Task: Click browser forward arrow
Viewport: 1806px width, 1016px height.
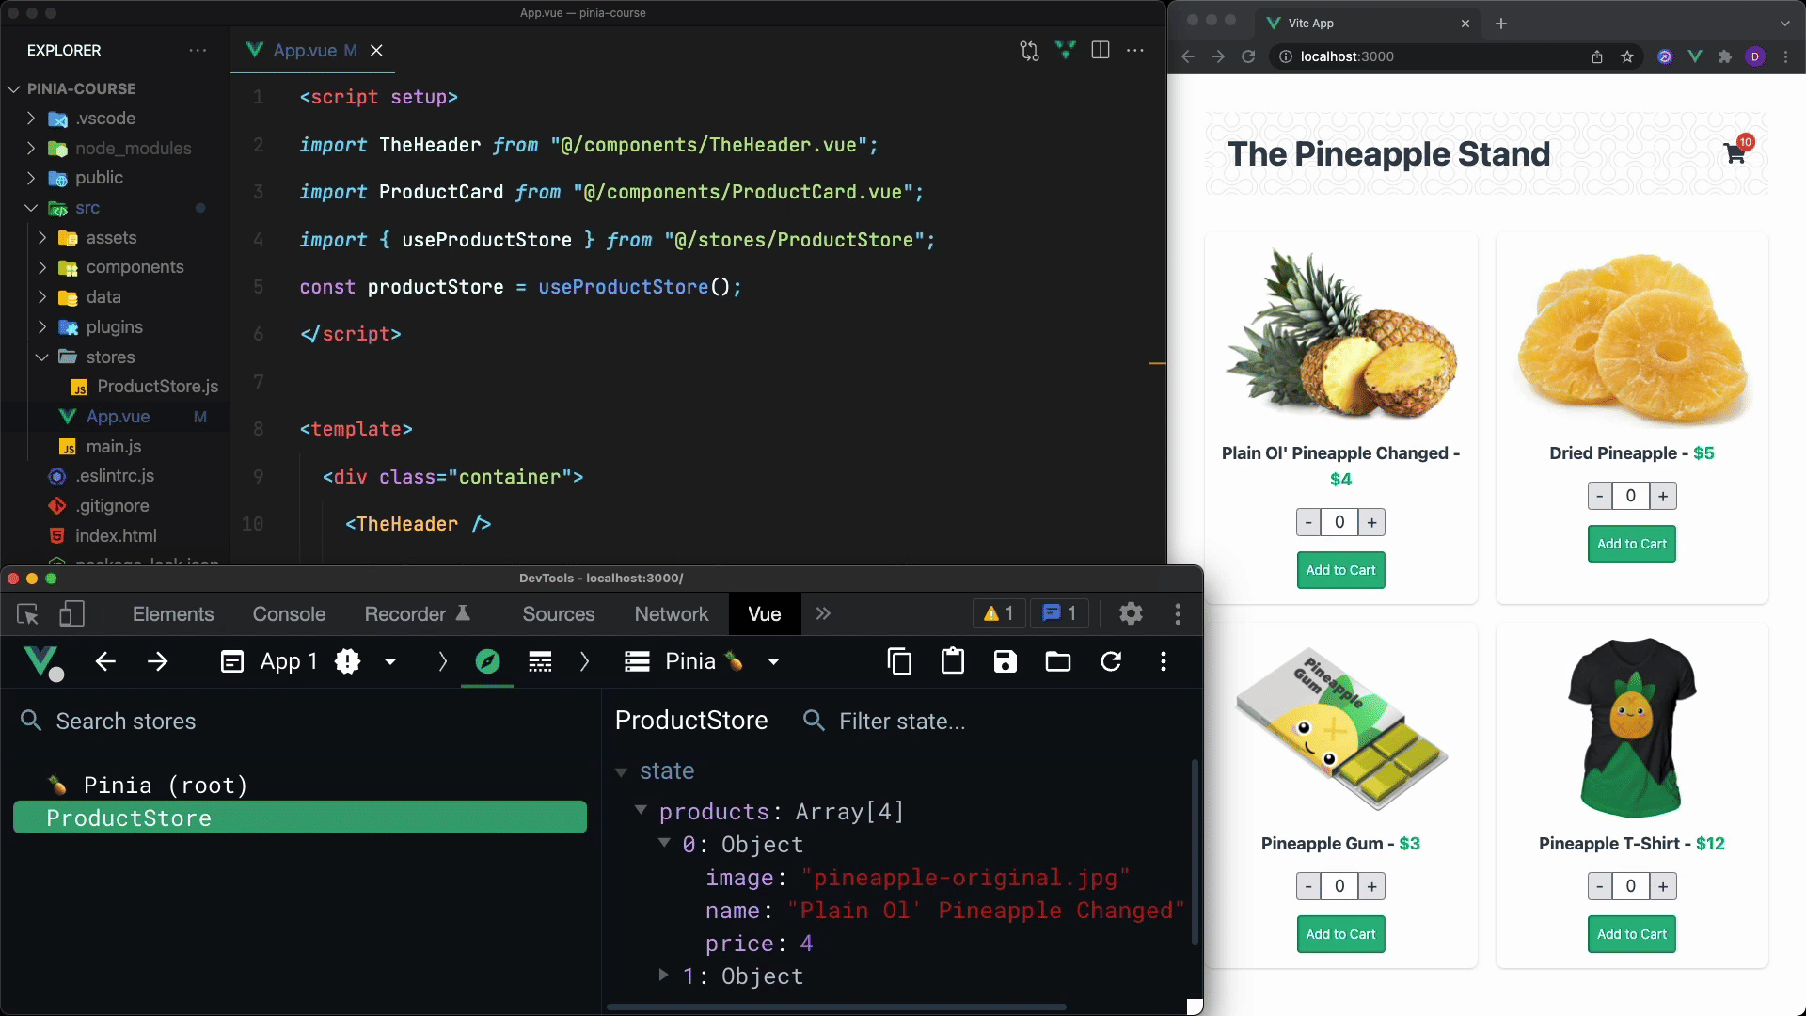Action: click(x=1218, y=56)
